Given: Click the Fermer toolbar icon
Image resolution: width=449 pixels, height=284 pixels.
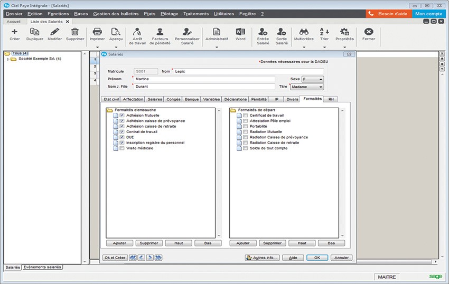Looking at the screenshot, I should pyautogui.click(x=369, y=32).
